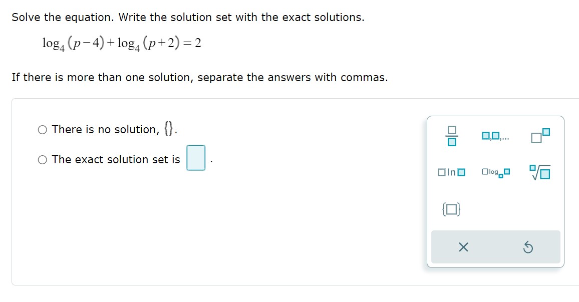Image resolution: width=579 pixels, height=302 pixels.
Task: Activate the exact solution set entry mode
Action: (x=42, y=159)
